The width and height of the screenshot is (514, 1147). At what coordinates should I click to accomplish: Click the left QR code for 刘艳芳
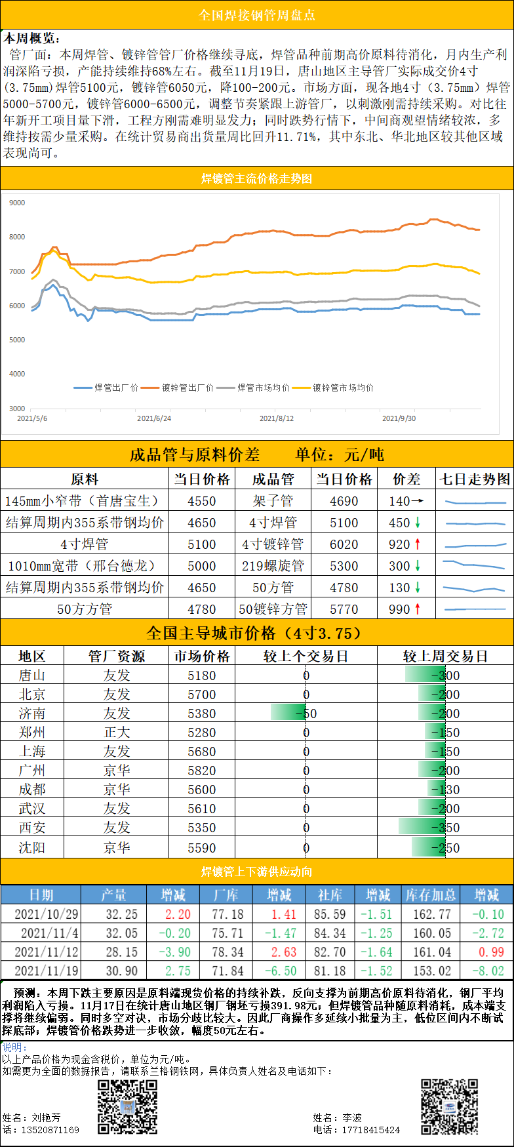[127, 1107]
